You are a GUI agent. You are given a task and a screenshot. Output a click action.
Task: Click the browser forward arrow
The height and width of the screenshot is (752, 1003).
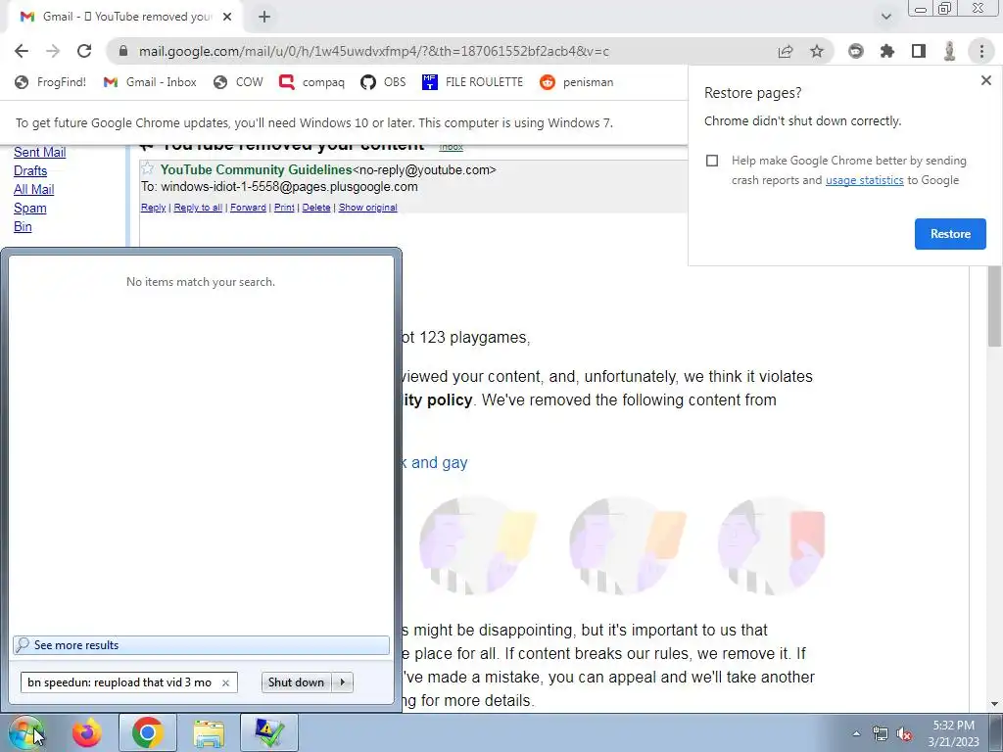(x=53, y=51)
